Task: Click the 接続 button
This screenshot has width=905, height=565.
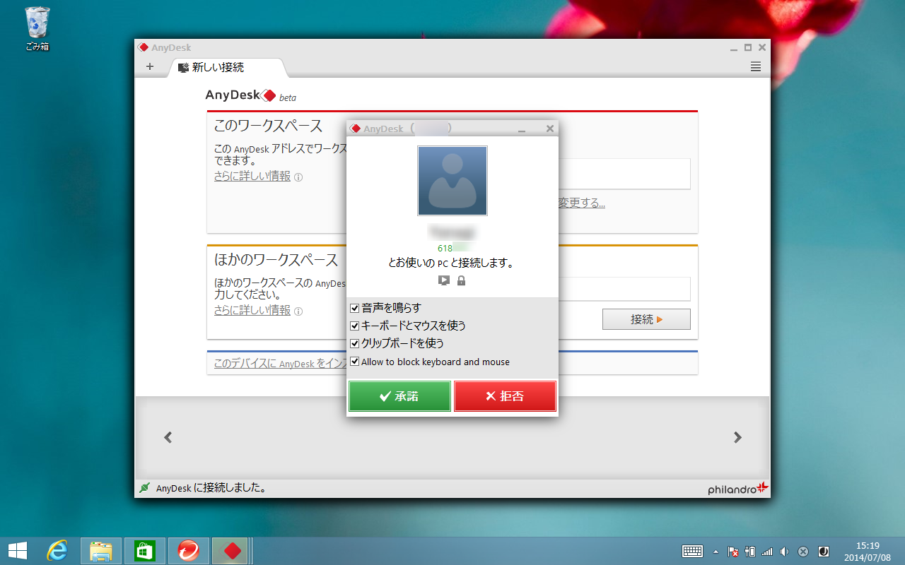Action: coord(646,319)
